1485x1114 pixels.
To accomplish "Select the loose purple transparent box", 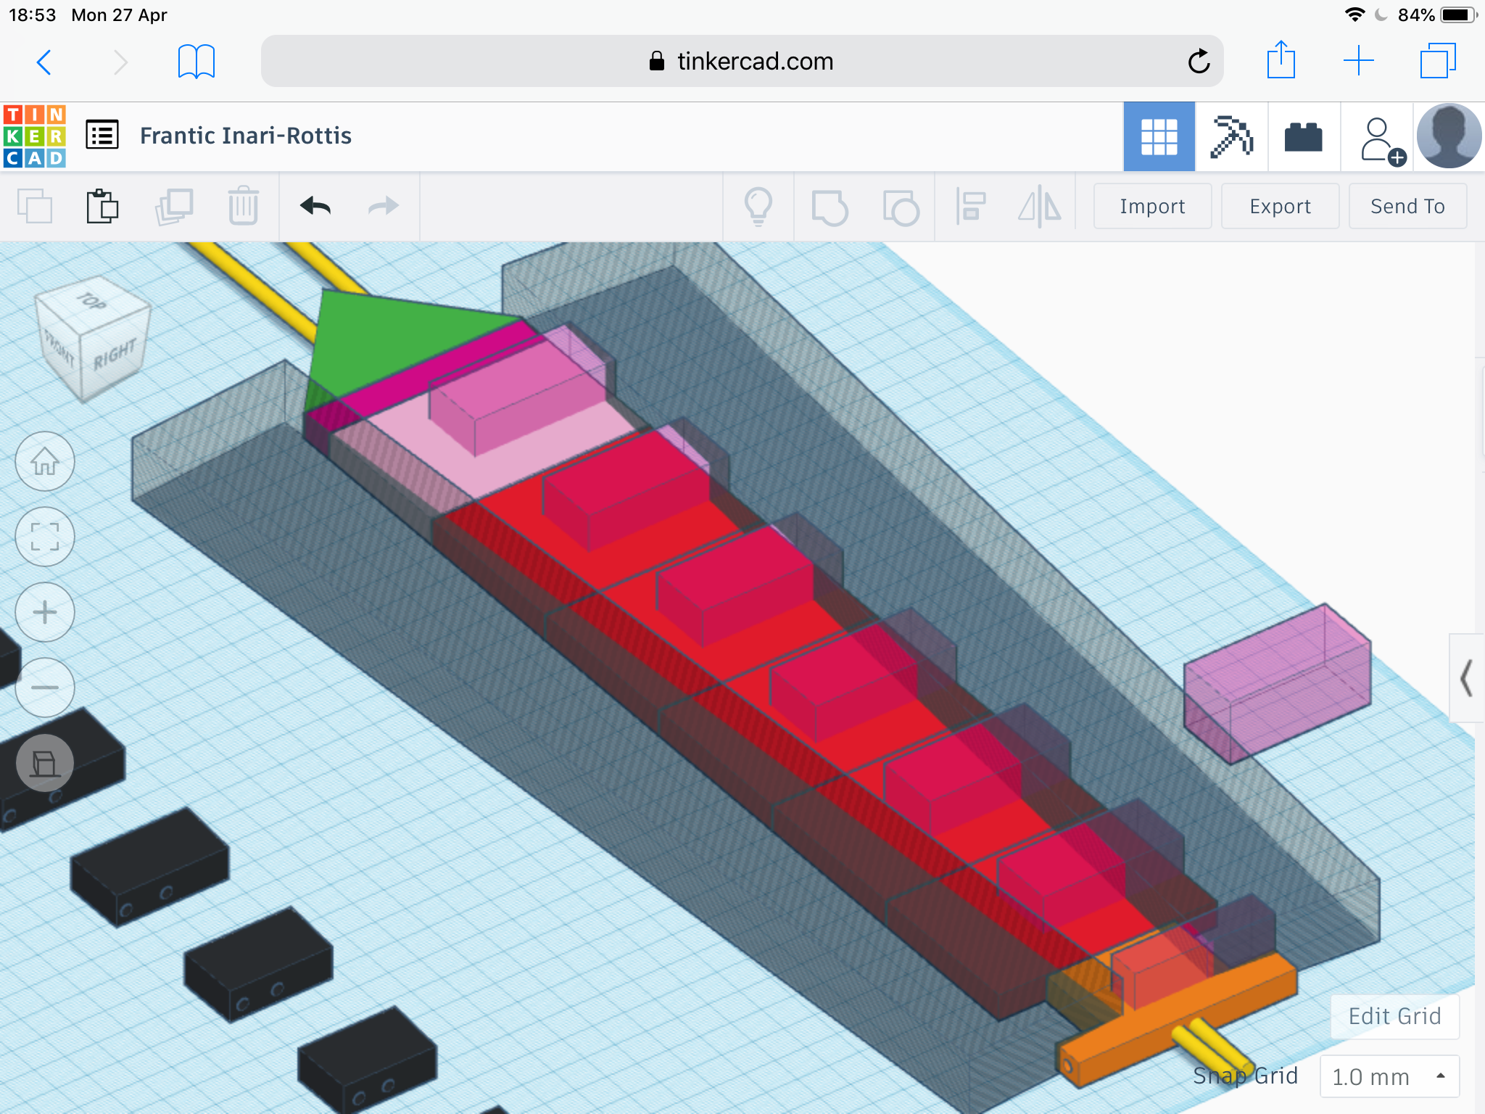I will pos(1277,684).
